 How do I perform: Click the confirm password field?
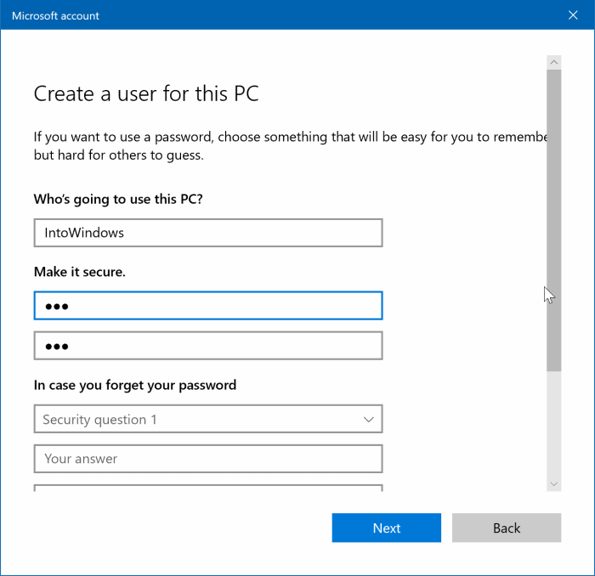(x=208, y=346)
